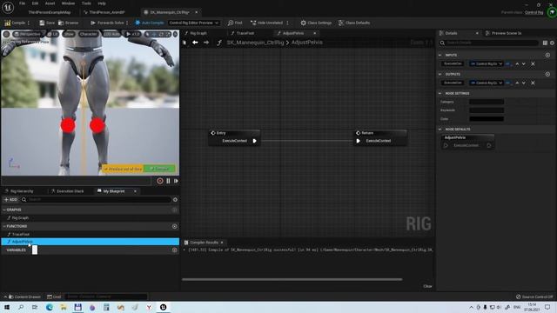
Task: Navigate back in graph history
Action: tap(195, 43)
